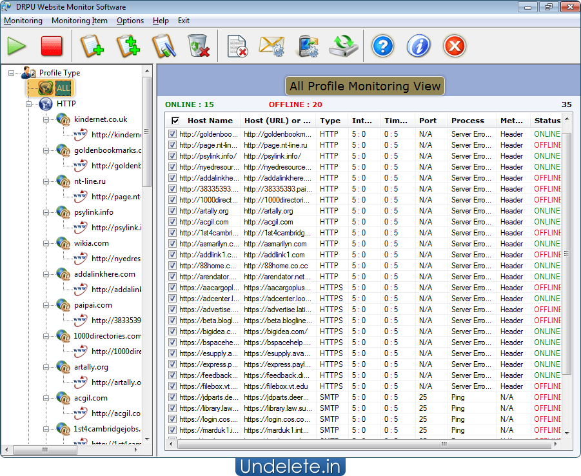
Task: Open about info blue 'i' icon
Action: click(419, 46)
